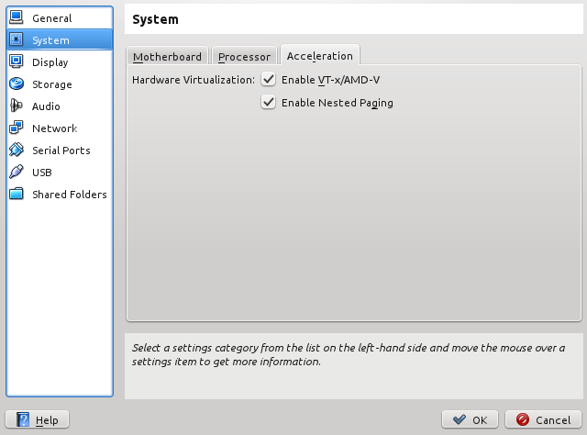587x435 pixels.
Task: Click the Network computers icon
Action: [x=17, y=128]
